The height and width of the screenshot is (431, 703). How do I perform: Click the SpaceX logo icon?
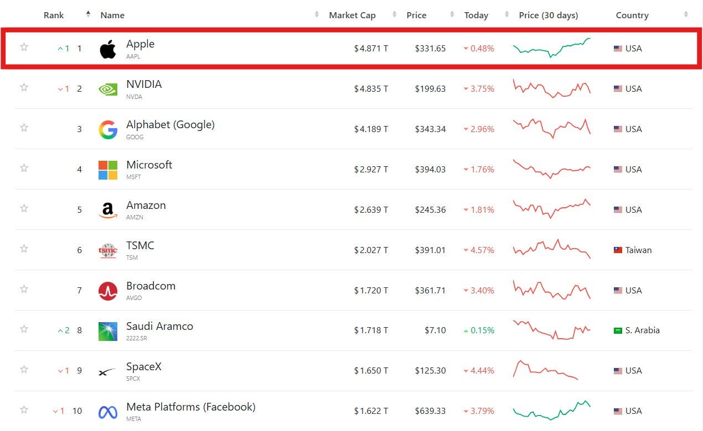[x=108, y=372]
